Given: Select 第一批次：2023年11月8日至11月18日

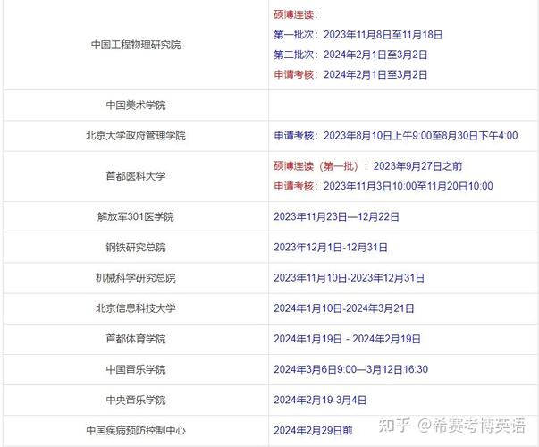Looking at the screenshot, I should 358,35.
